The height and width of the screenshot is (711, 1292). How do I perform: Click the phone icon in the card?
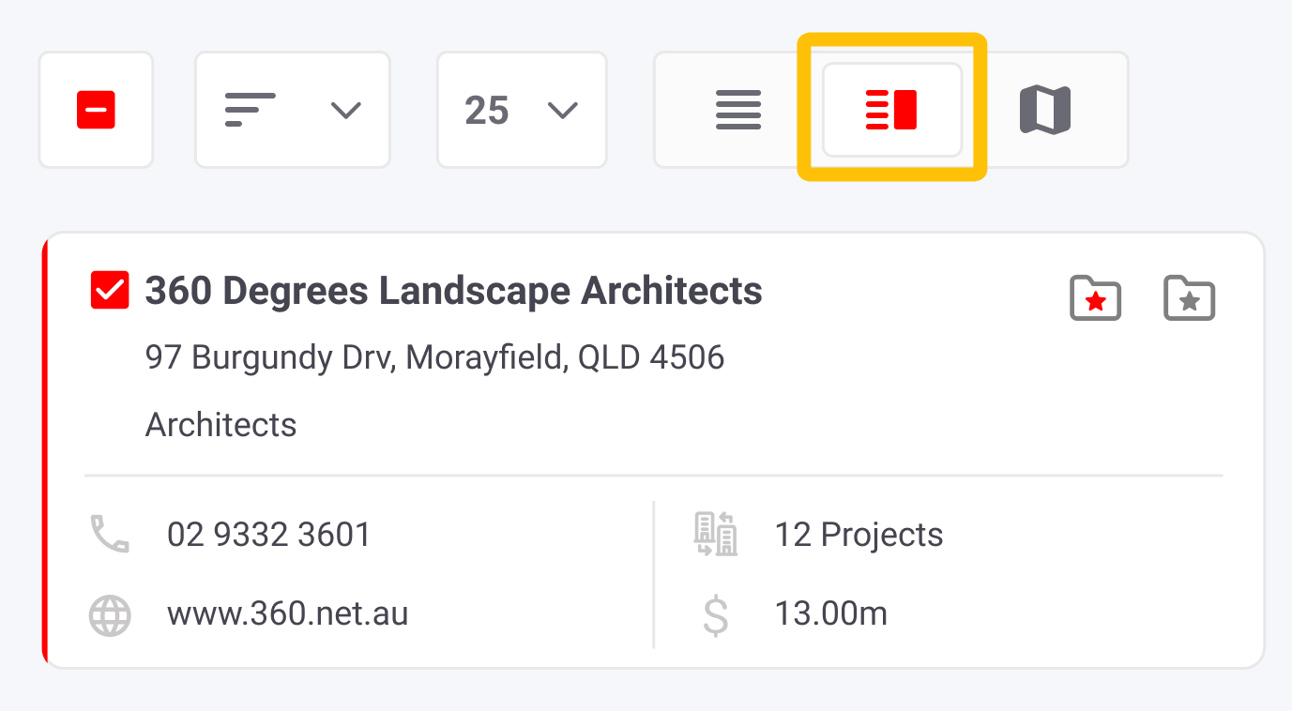coord(110,534)
